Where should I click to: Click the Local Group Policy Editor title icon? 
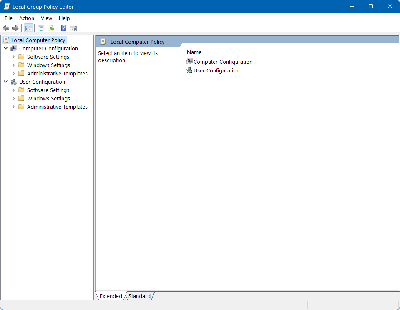(7, 7)
